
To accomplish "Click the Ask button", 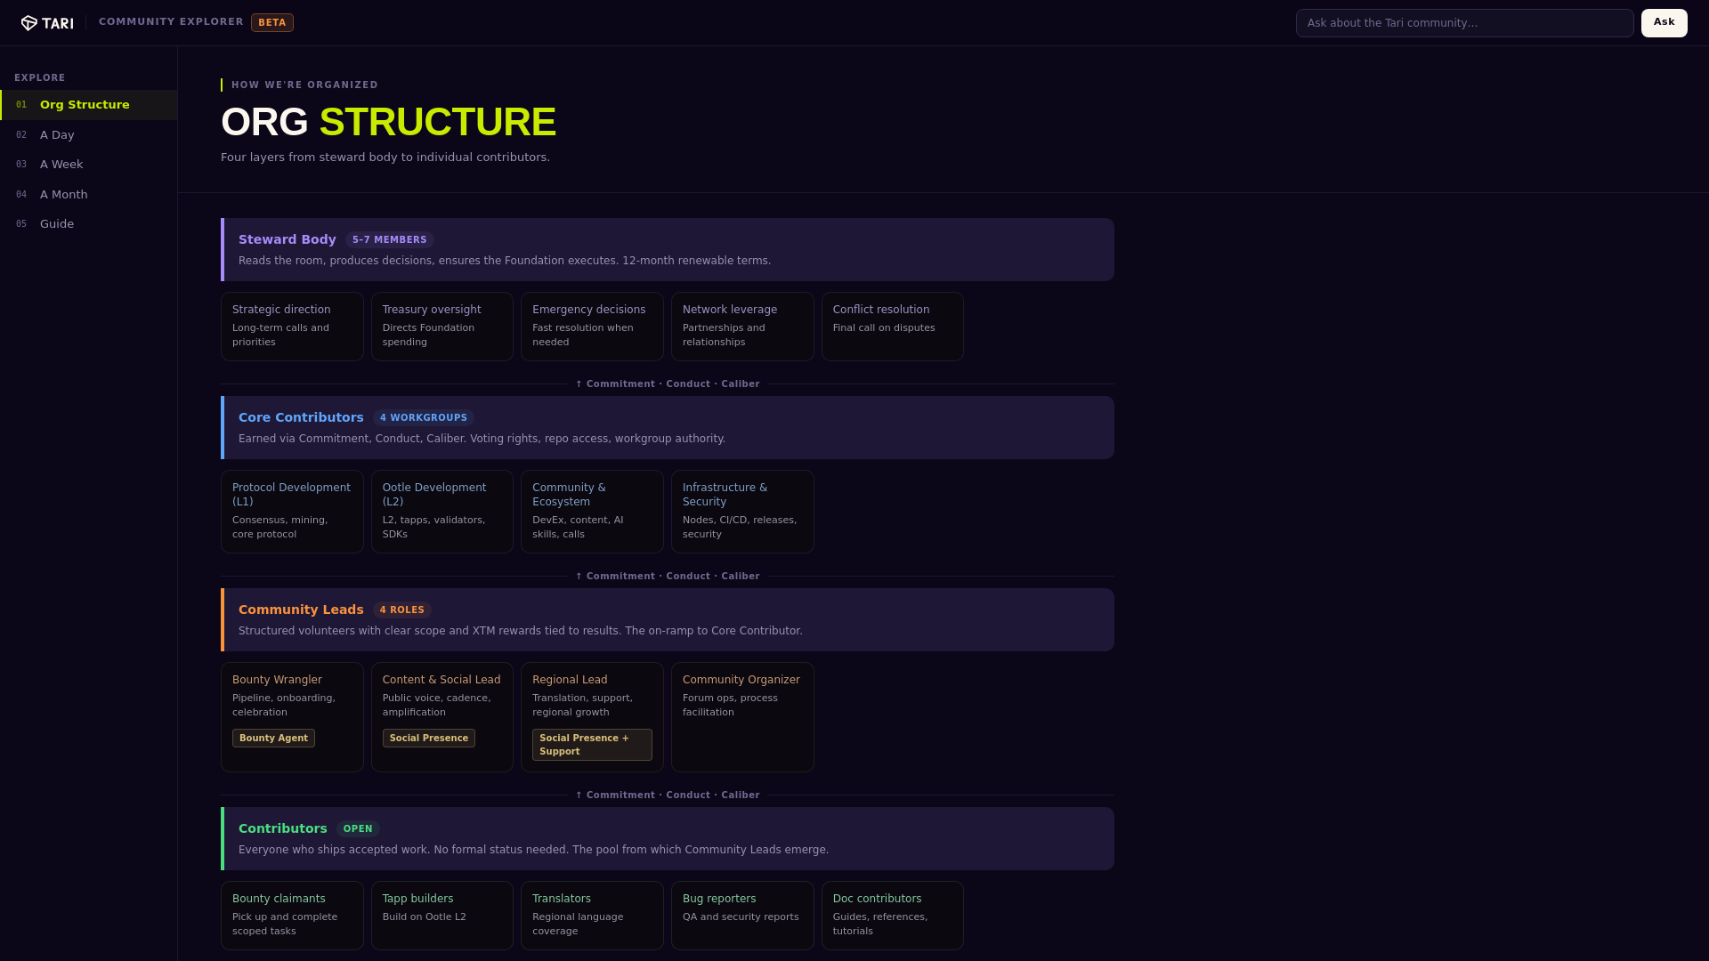I will click(x=1664, y=23).
